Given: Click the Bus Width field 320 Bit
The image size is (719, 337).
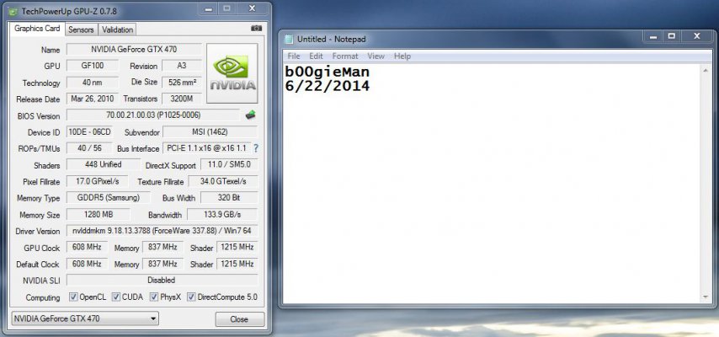Looking at the screenshot, I should pos(229,198).
